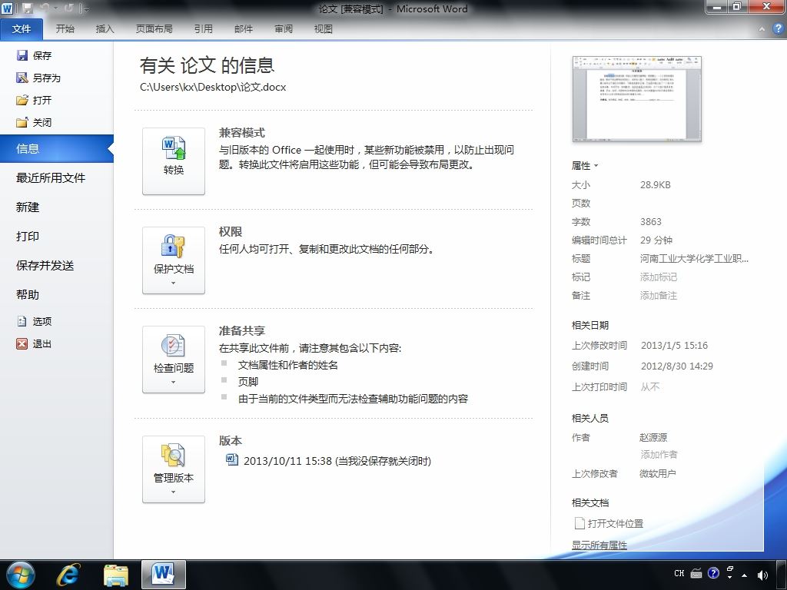Open the Page Layout 页面布局 tab

click(x=154, y=28)
